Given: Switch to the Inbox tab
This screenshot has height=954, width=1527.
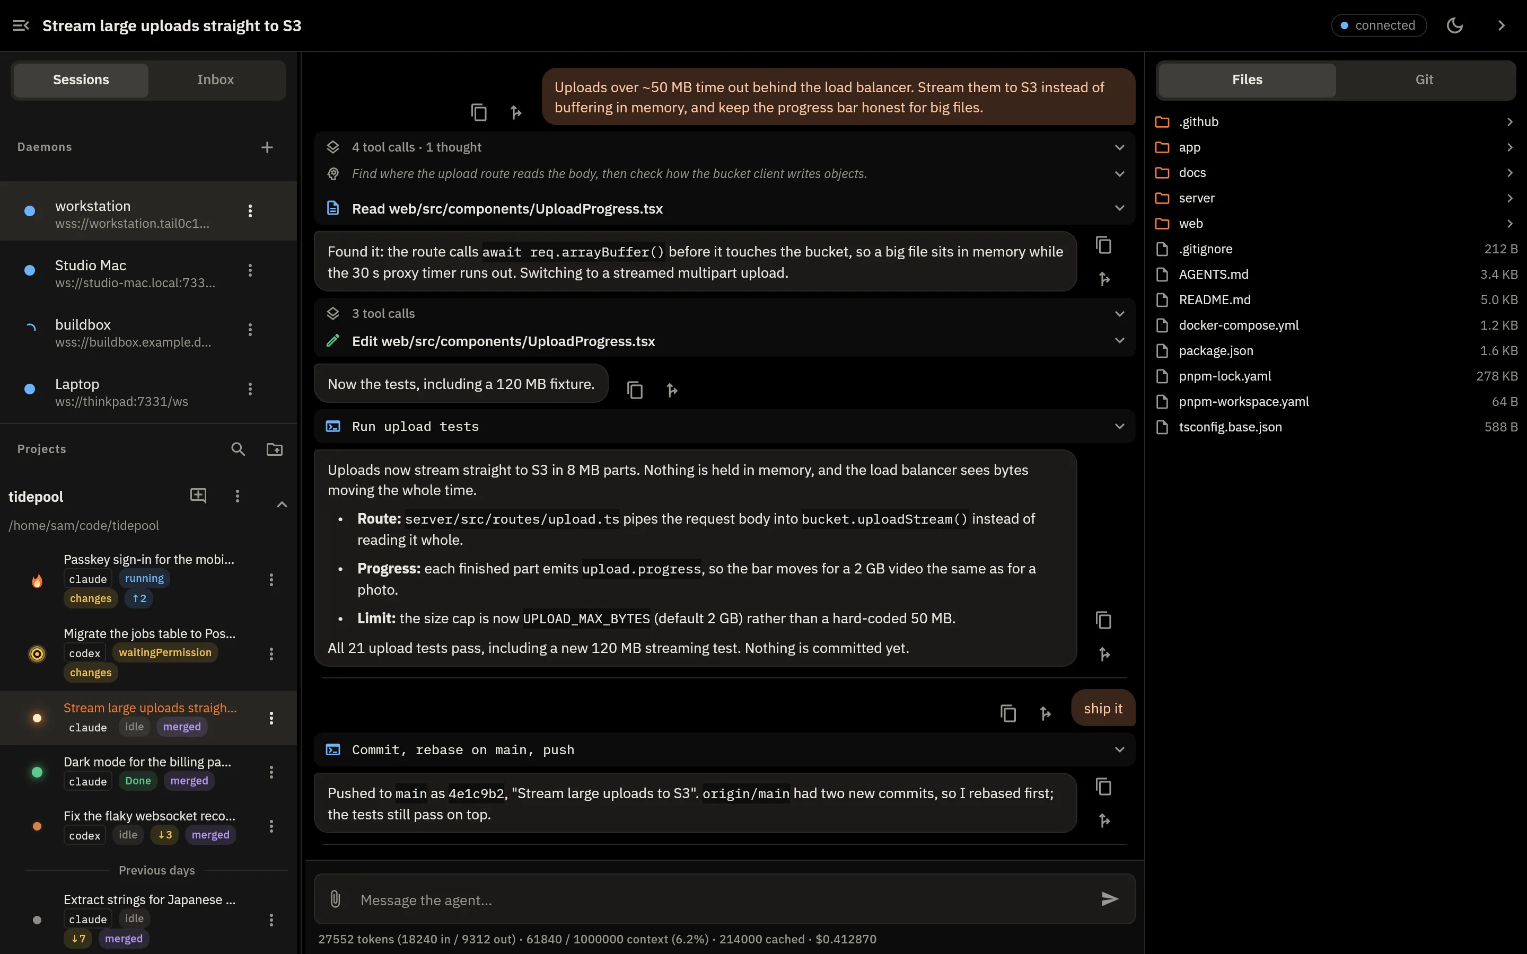Looking at the screenshot, I should click(215, 79).
